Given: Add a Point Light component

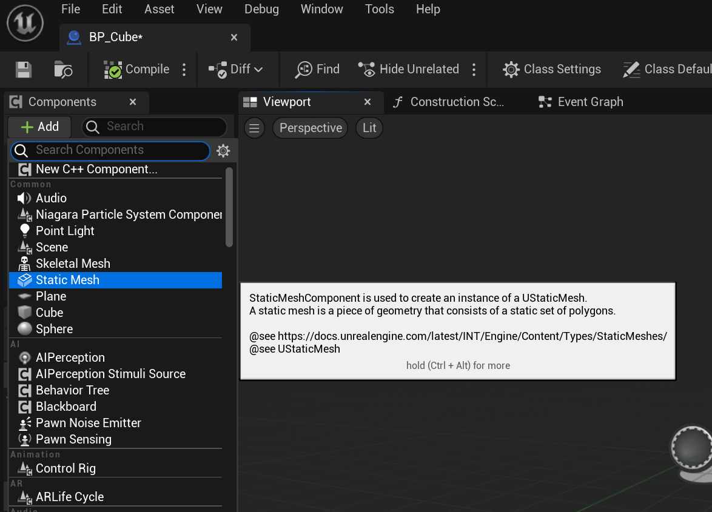Looking at the screenshot, I should (x=115, y=231).
